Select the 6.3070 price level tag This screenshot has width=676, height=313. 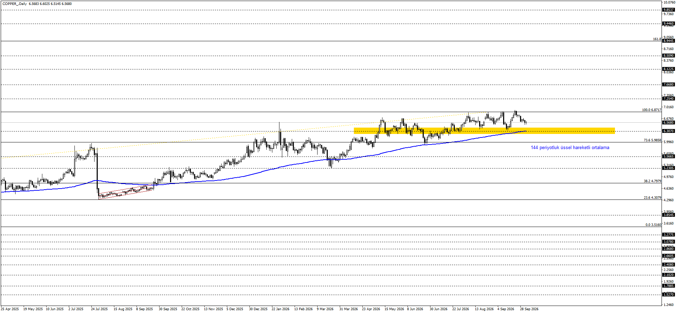pyautogui.click(x=669, y=131)
